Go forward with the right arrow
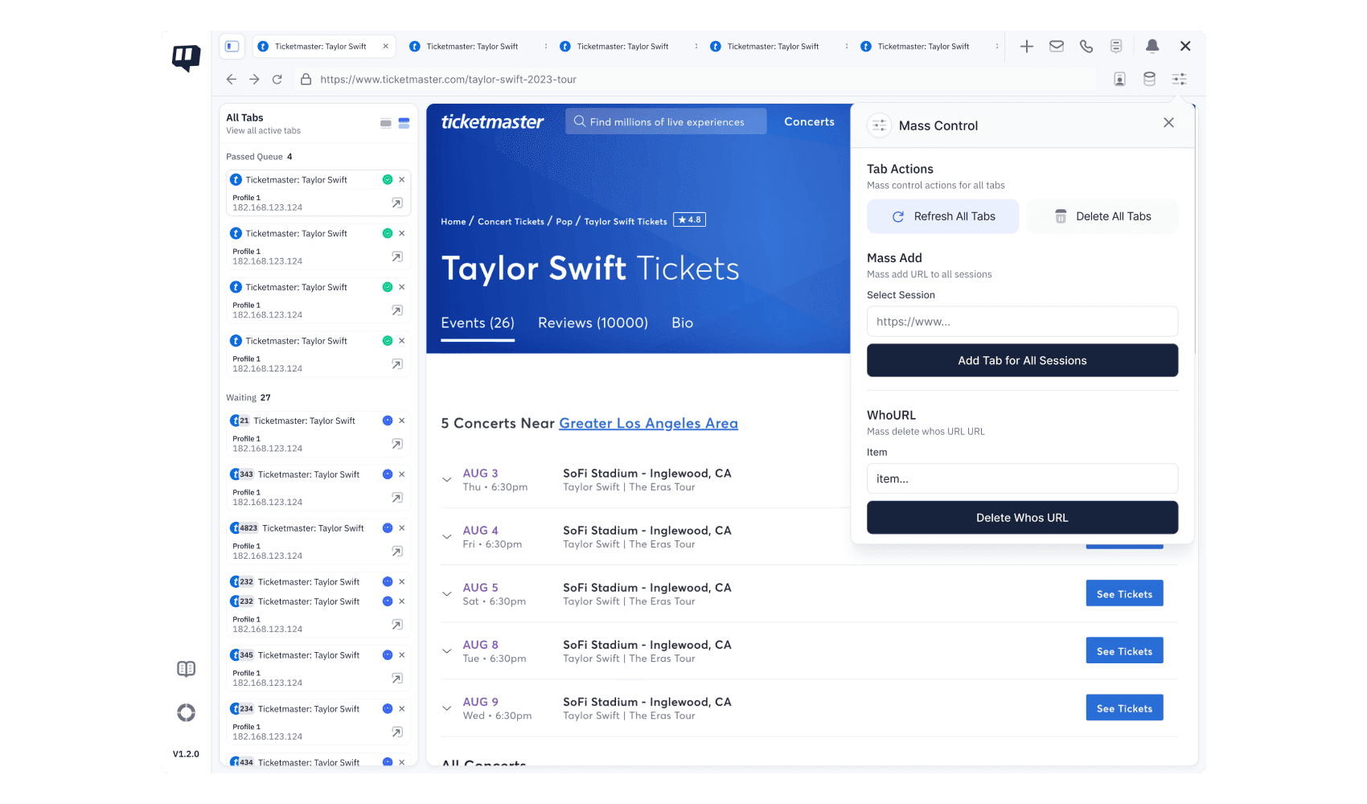This screenshot has height=804, width=1367. tap(254, 80)
